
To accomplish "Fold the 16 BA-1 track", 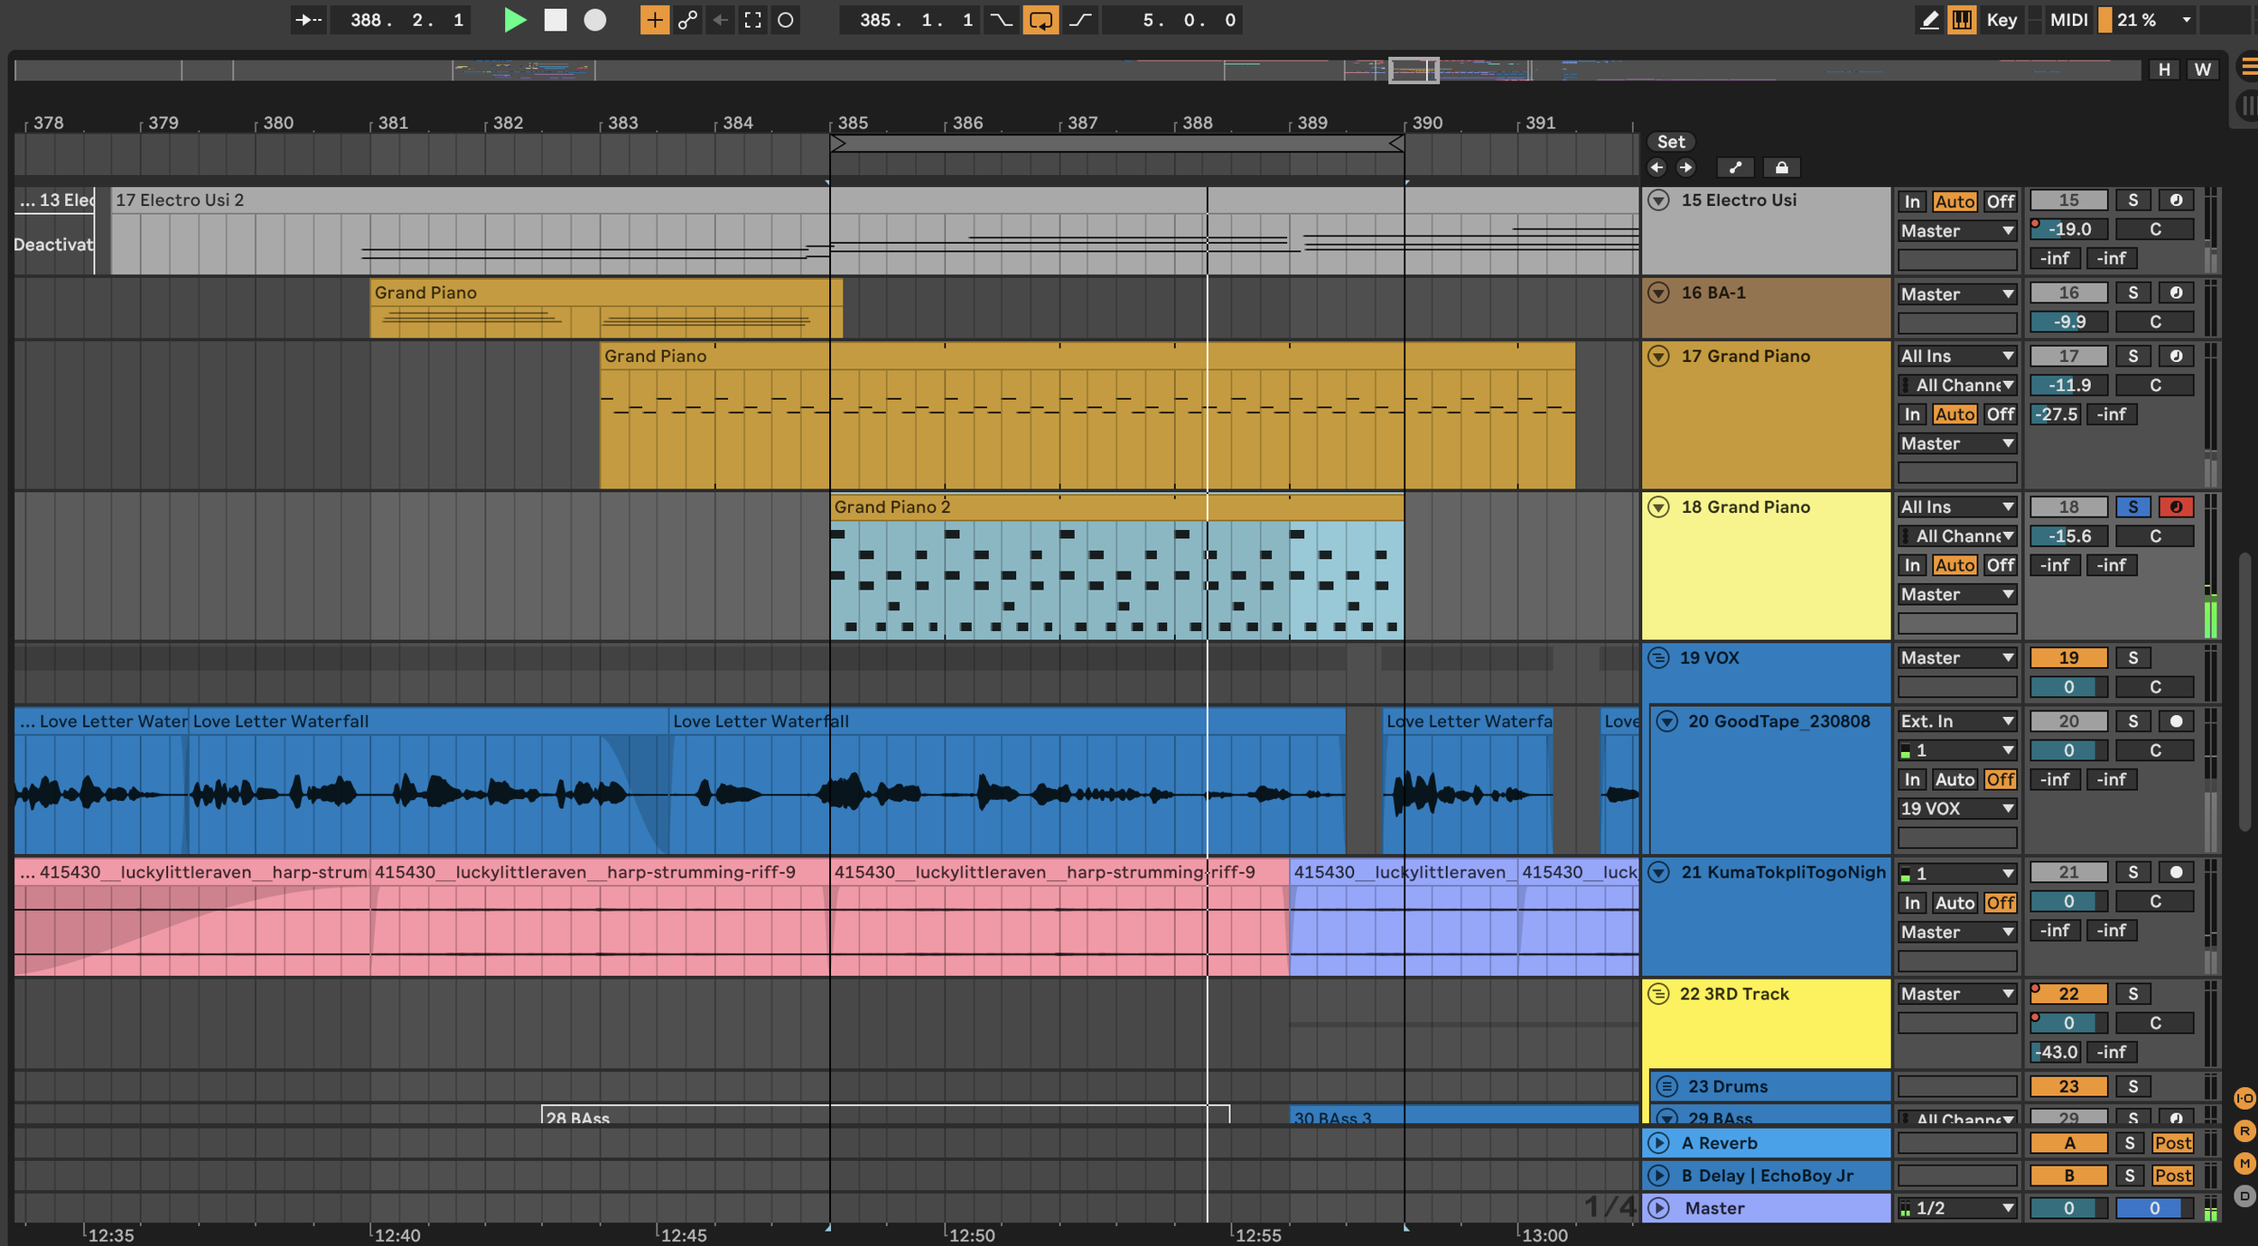I will [x=1658, y=293].
